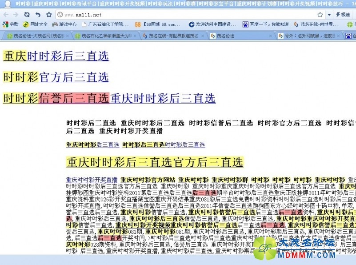Close the 号外：名升网被黑 tab
This screenshot has width=356, height=265.
(338, 36)
